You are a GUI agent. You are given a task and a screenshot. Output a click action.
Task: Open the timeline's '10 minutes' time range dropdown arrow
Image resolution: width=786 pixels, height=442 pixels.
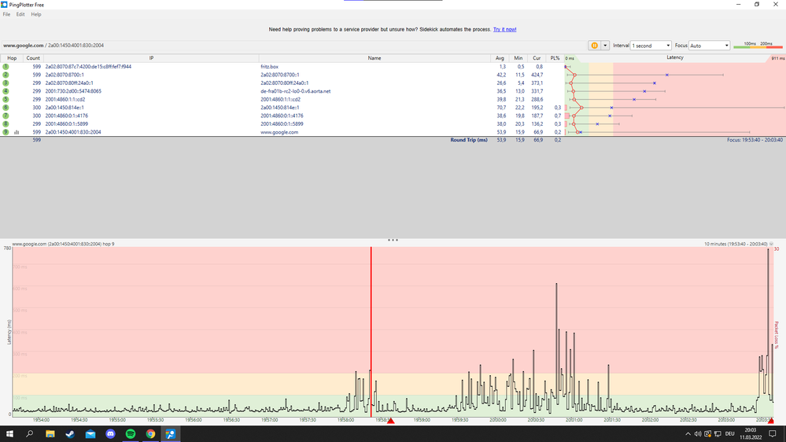[x=771, y=244]
